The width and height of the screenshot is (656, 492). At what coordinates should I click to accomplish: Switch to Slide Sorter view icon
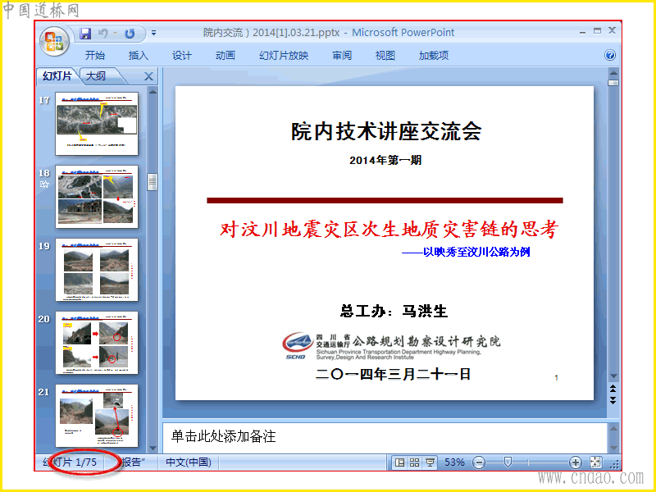point(415,462)
